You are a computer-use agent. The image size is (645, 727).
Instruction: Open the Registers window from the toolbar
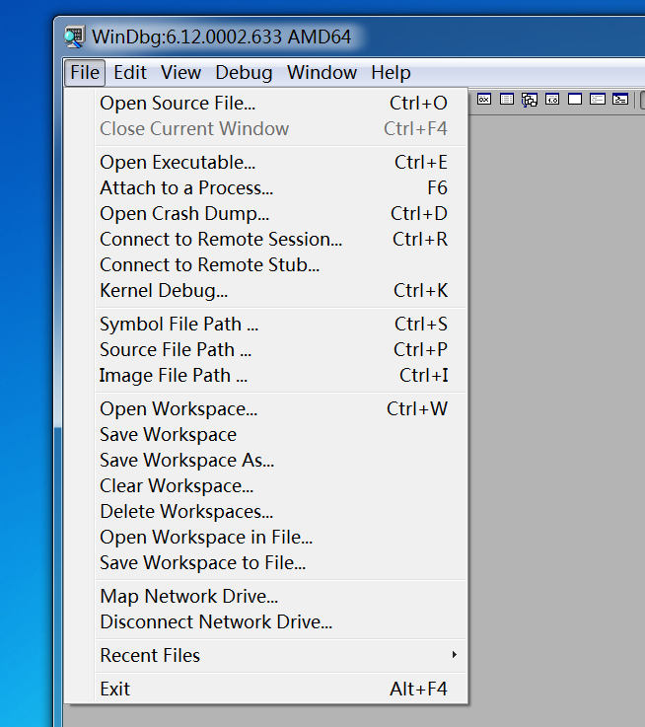483,100
